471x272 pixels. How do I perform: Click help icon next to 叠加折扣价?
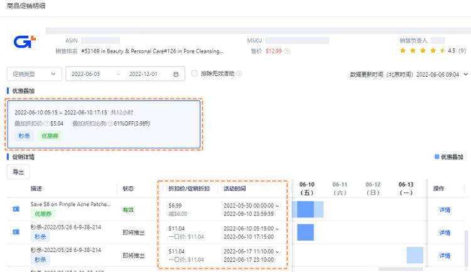pyautogui.click(x=46, y=124)
